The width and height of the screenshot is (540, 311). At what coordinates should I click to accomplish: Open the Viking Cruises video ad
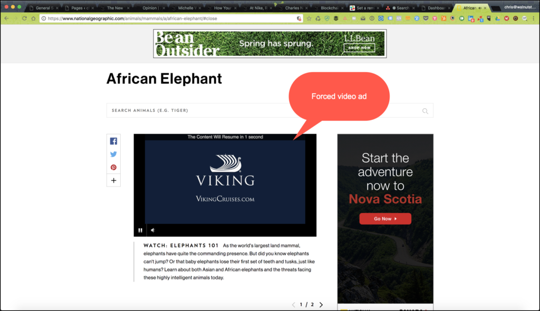tap(225, 182)
